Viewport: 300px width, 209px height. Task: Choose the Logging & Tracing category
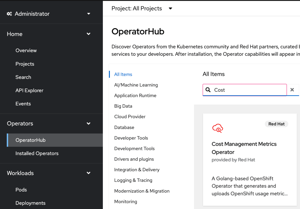pos(133,180)
